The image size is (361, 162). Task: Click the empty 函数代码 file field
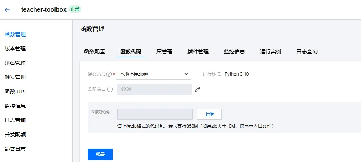(155, 114)
